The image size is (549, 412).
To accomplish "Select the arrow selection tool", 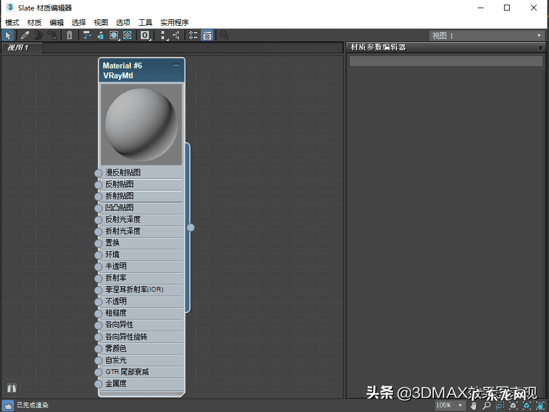I will coord(8,36).
